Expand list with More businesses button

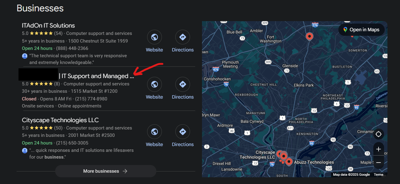105,171
